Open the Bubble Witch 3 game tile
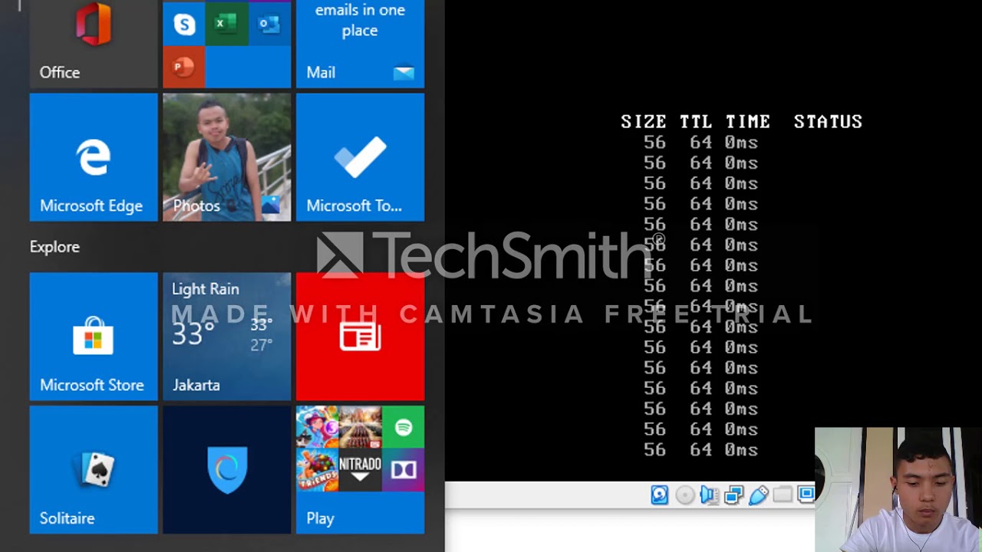This screenshot has height=552, width=982. 318,427
